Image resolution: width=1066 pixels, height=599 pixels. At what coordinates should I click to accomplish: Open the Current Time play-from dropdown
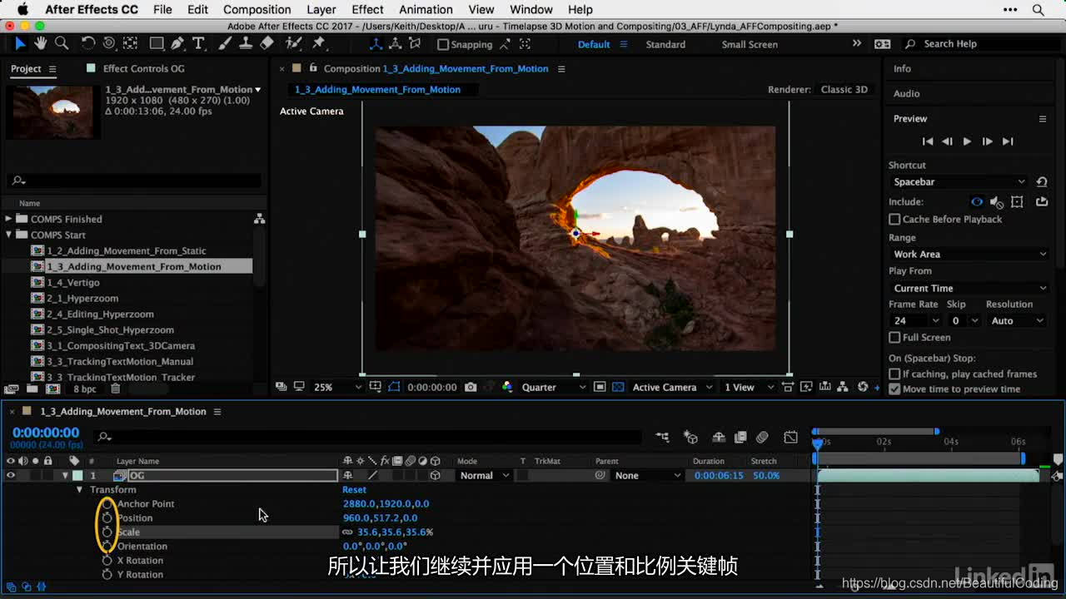969,289
